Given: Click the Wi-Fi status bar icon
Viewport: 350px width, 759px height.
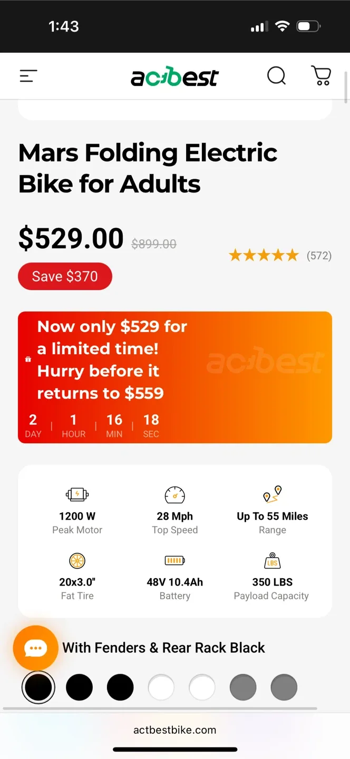Looking at the screenshot, I should pyautogui.click(x=283, y=26).
